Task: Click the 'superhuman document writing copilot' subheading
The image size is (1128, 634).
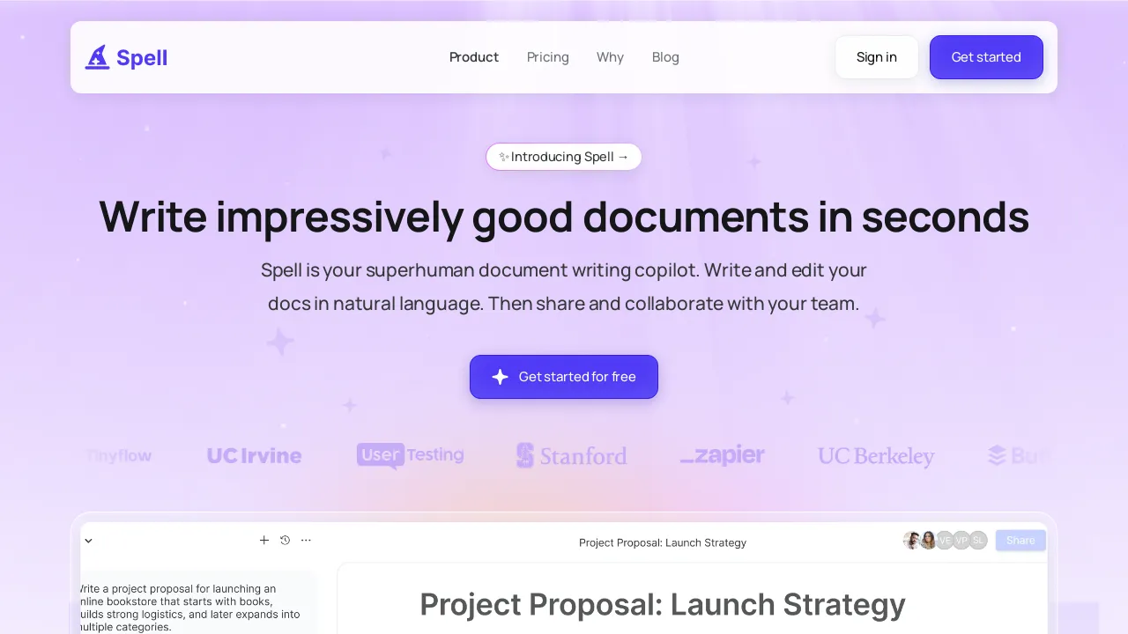Action: [564, 287]
